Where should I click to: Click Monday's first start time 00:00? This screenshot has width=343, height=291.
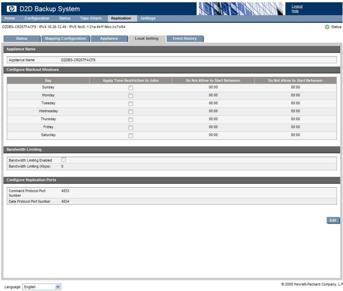coord(213,95)
